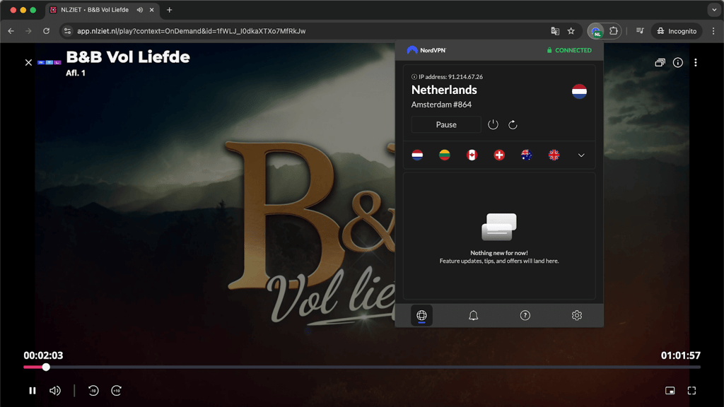Skip forward ten seconds

[117, 391]
